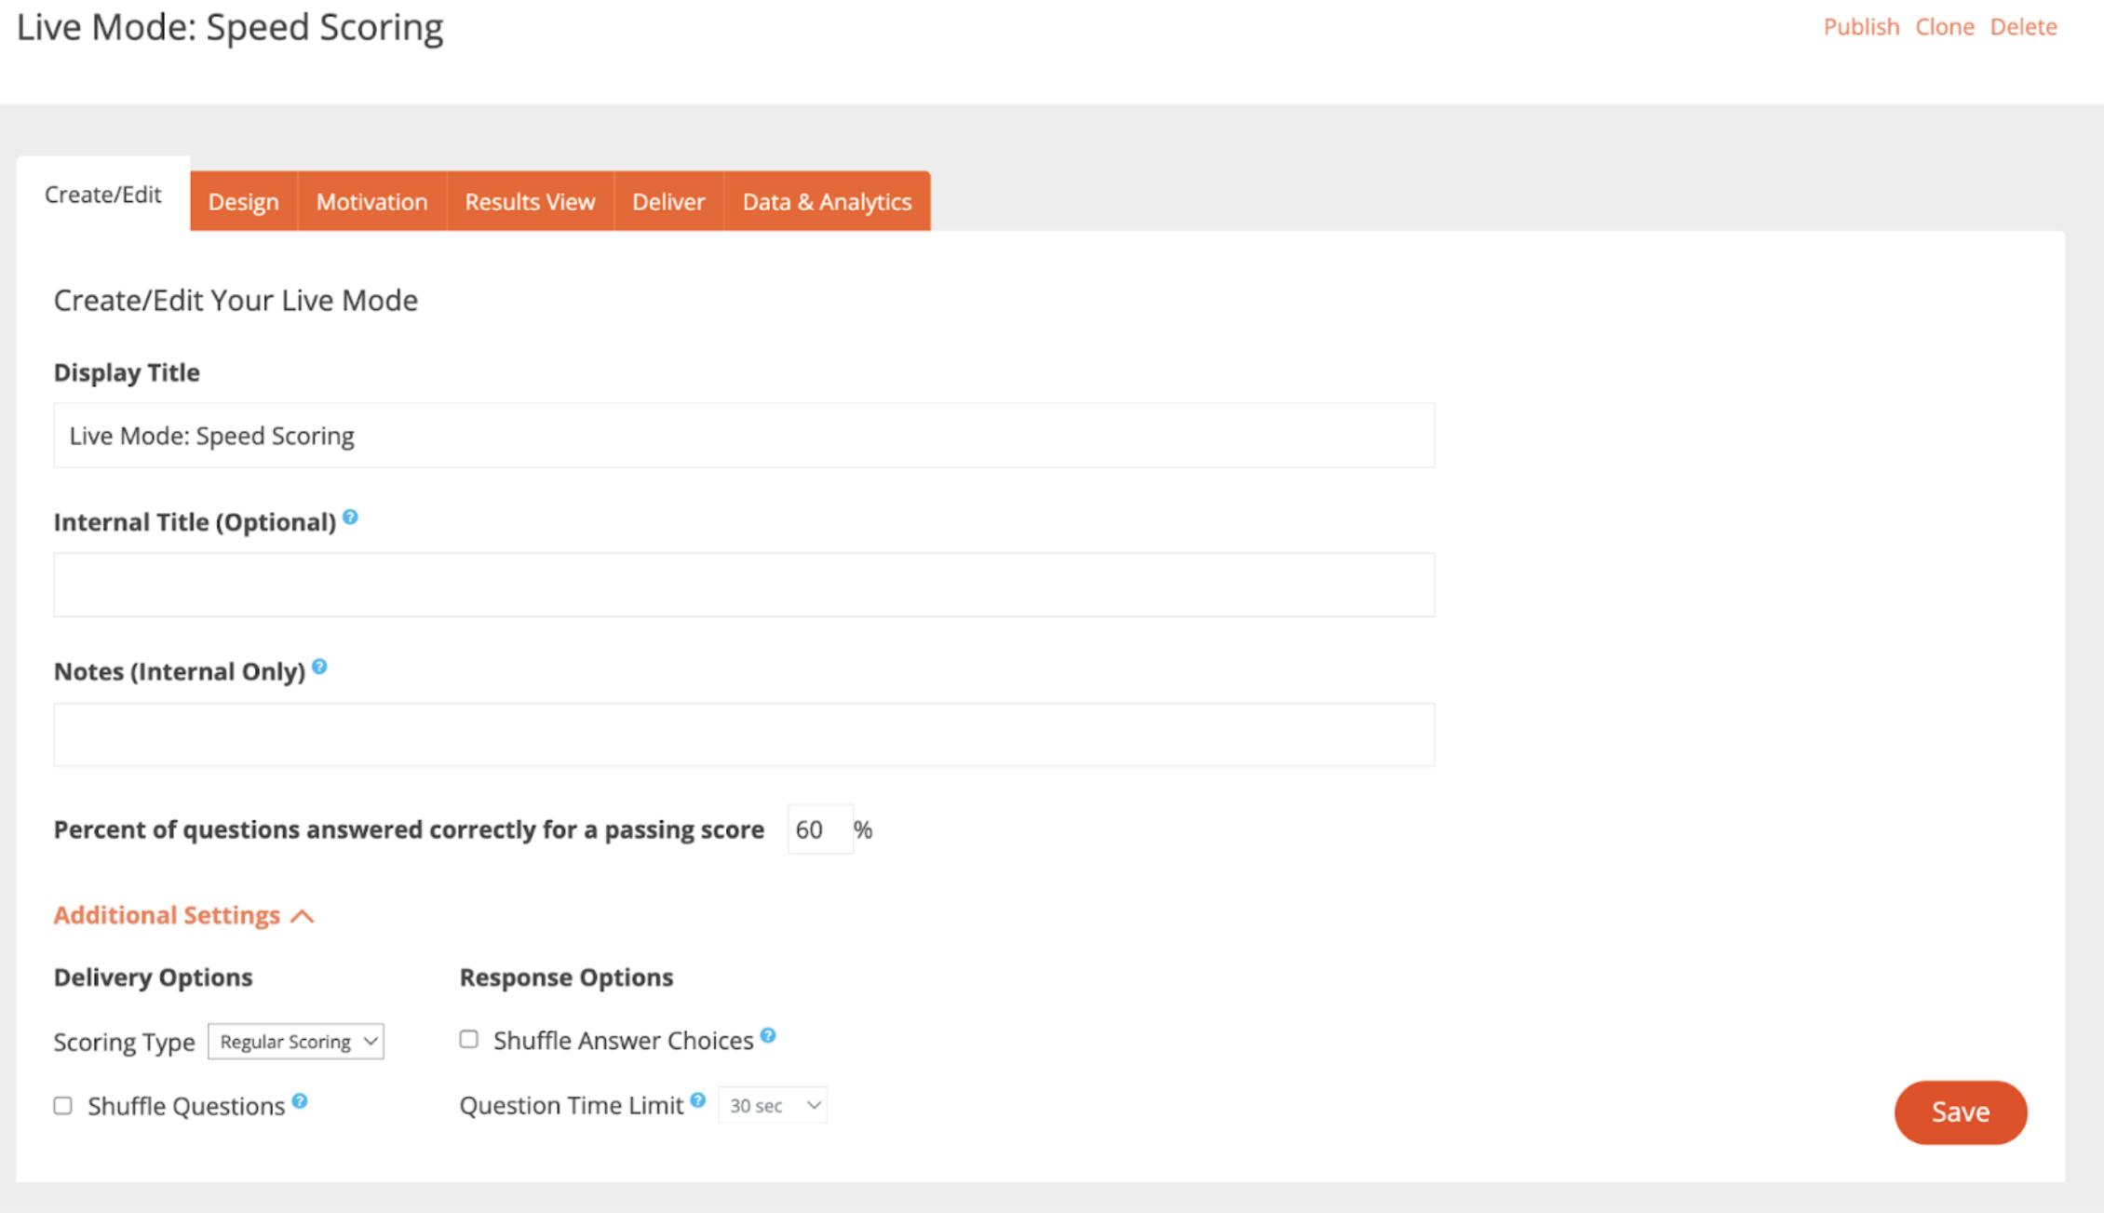
Task: Click the passing score percent field
Action: [818, 829]
